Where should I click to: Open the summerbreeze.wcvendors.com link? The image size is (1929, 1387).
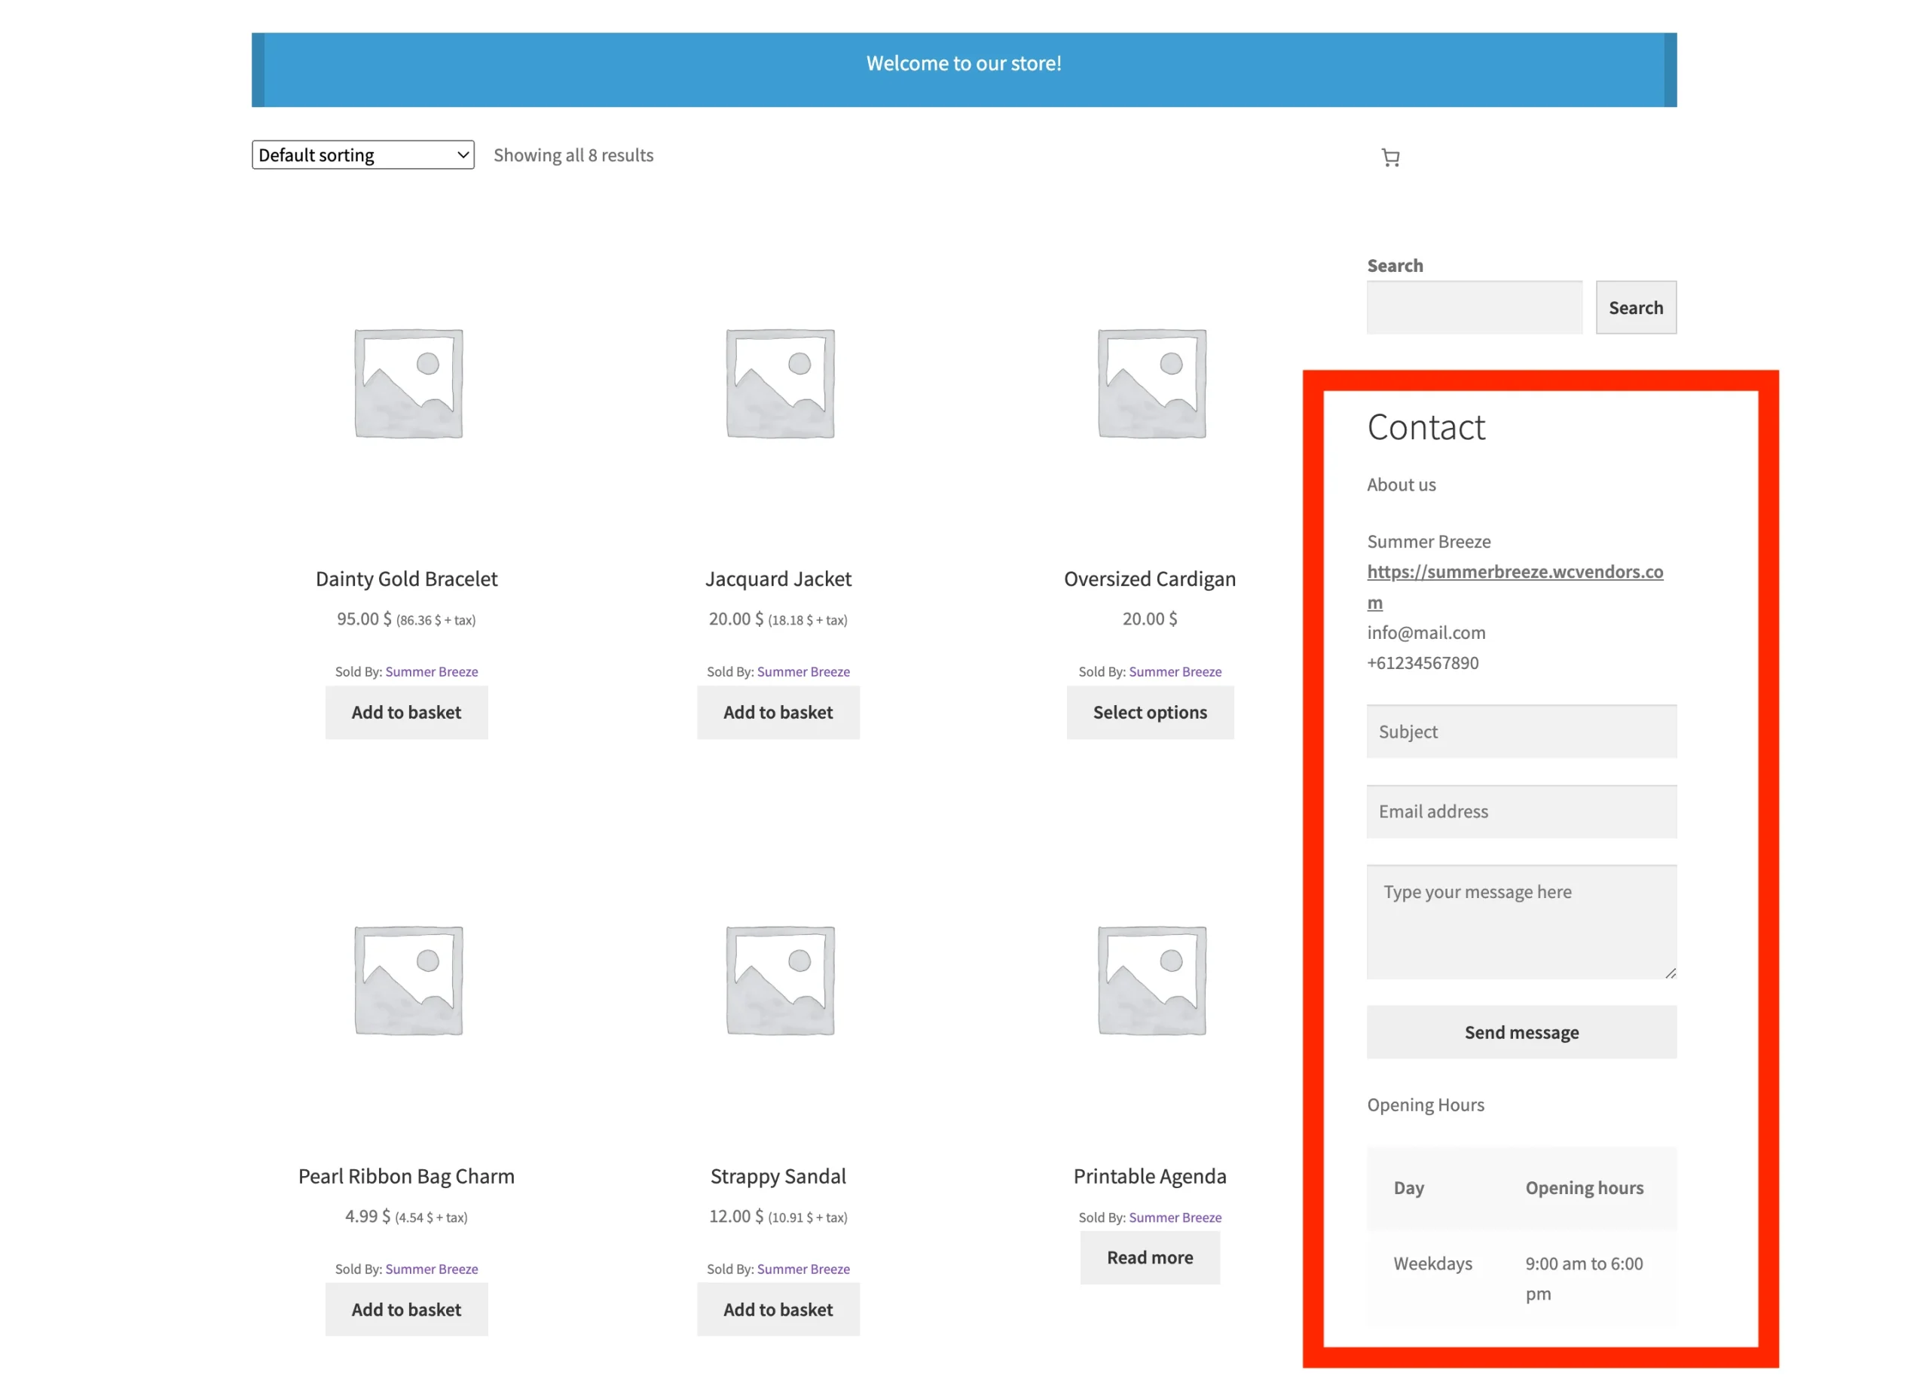pyautogui.click(x=1514, y=573)
